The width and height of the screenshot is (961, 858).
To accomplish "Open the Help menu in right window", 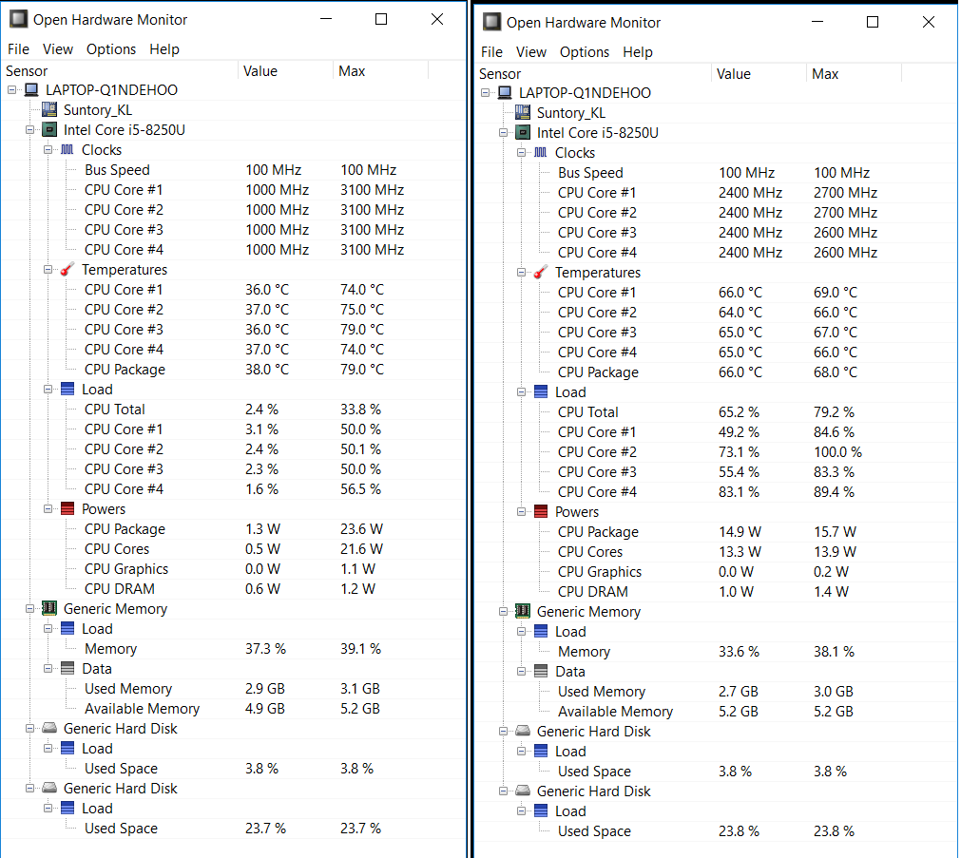I will tap(637, 52).
